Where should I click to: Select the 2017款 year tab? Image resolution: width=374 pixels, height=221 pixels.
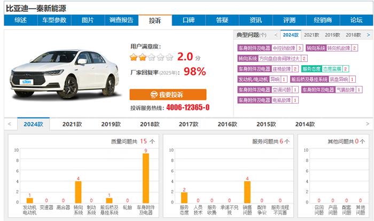click(189, 124)
